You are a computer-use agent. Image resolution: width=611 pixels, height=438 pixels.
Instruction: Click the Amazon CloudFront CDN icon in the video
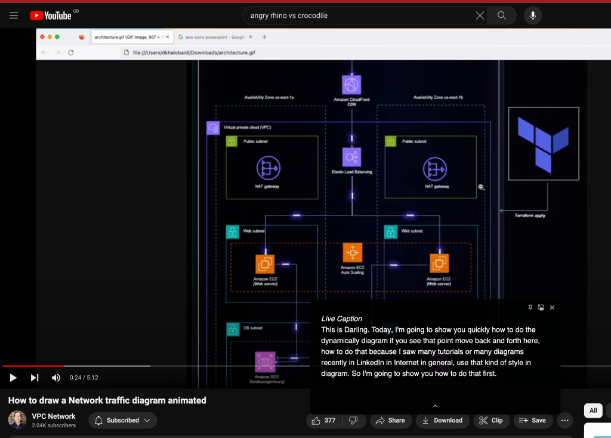(351, 85)
